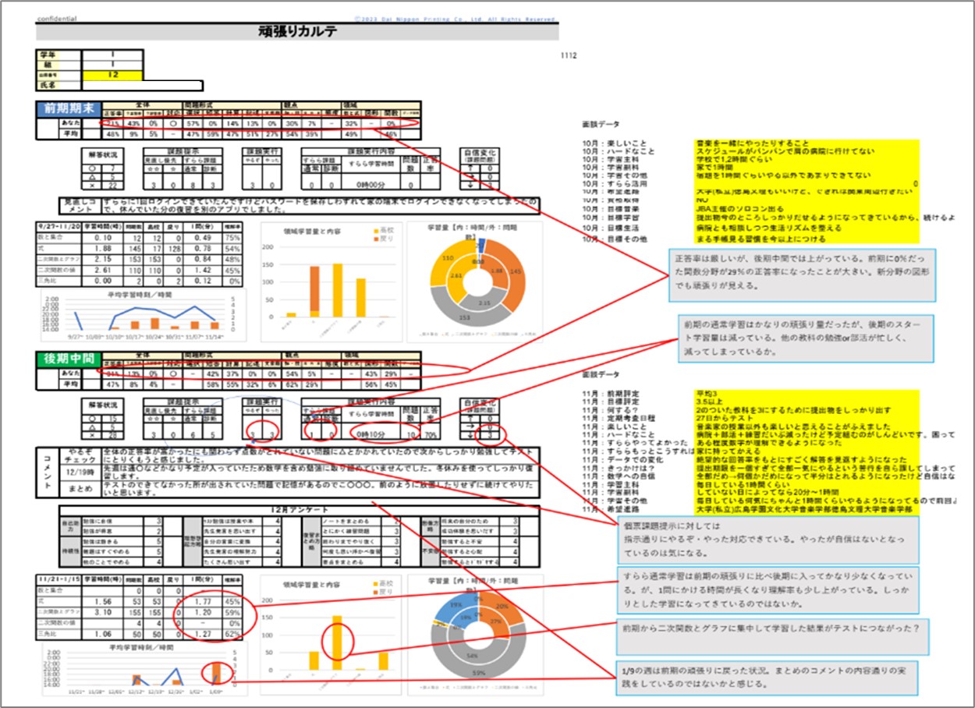Select the note starting "前期の通常学習はかなりの"
975x708 pixels.
[x=807, y=337]
